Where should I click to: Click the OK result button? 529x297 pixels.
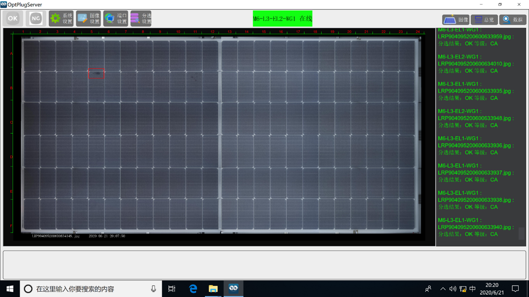[13, 19]
